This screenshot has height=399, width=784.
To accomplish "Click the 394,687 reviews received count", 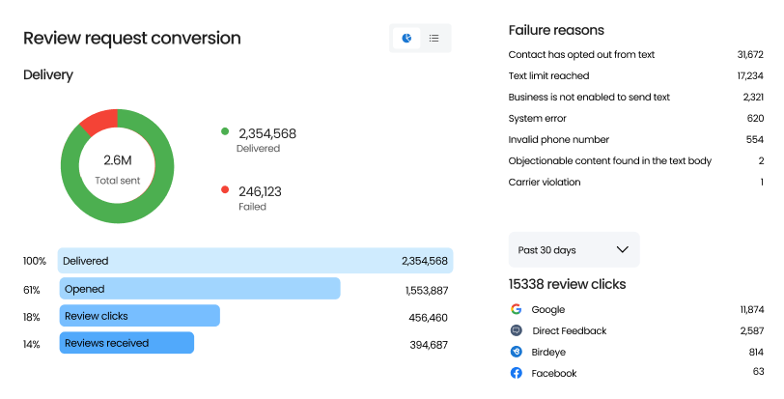I will tap(429, 345).
